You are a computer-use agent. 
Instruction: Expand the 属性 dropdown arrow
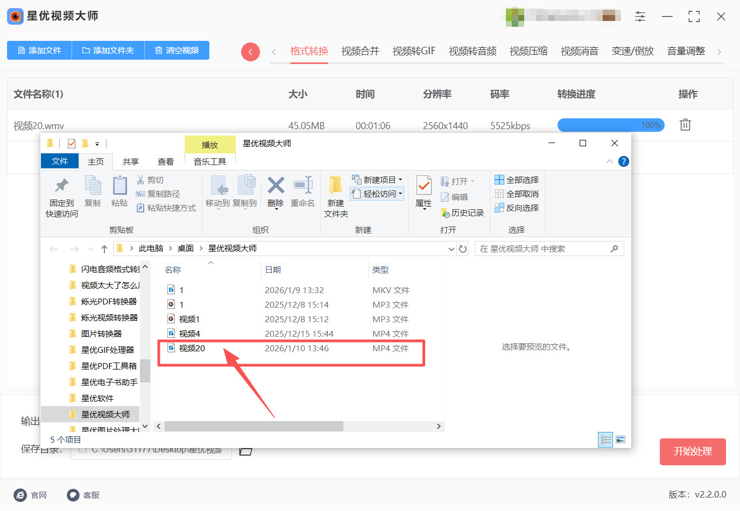click(x=424, y=210)
